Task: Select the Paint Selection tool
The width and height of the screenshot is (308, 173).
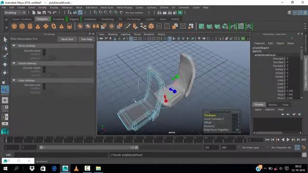Action: click(x=5, y=56)
